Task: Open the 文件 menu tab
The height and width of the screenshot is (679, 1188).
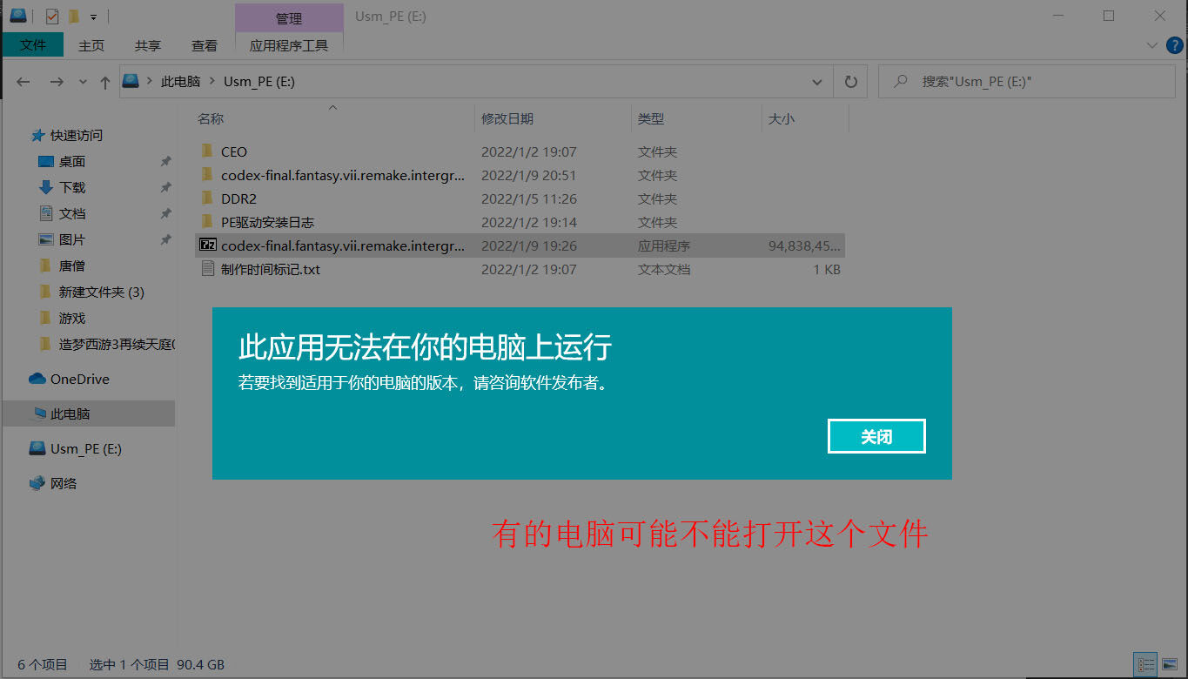Action: tap(33, 45)
